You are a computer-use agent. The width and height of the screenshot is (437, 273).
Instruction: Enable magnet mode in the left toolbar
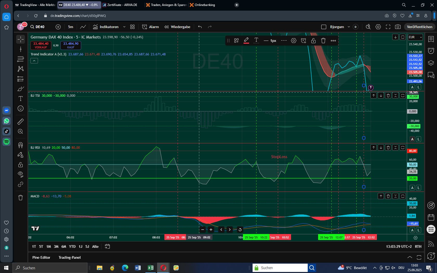click(x=20, y=145)
